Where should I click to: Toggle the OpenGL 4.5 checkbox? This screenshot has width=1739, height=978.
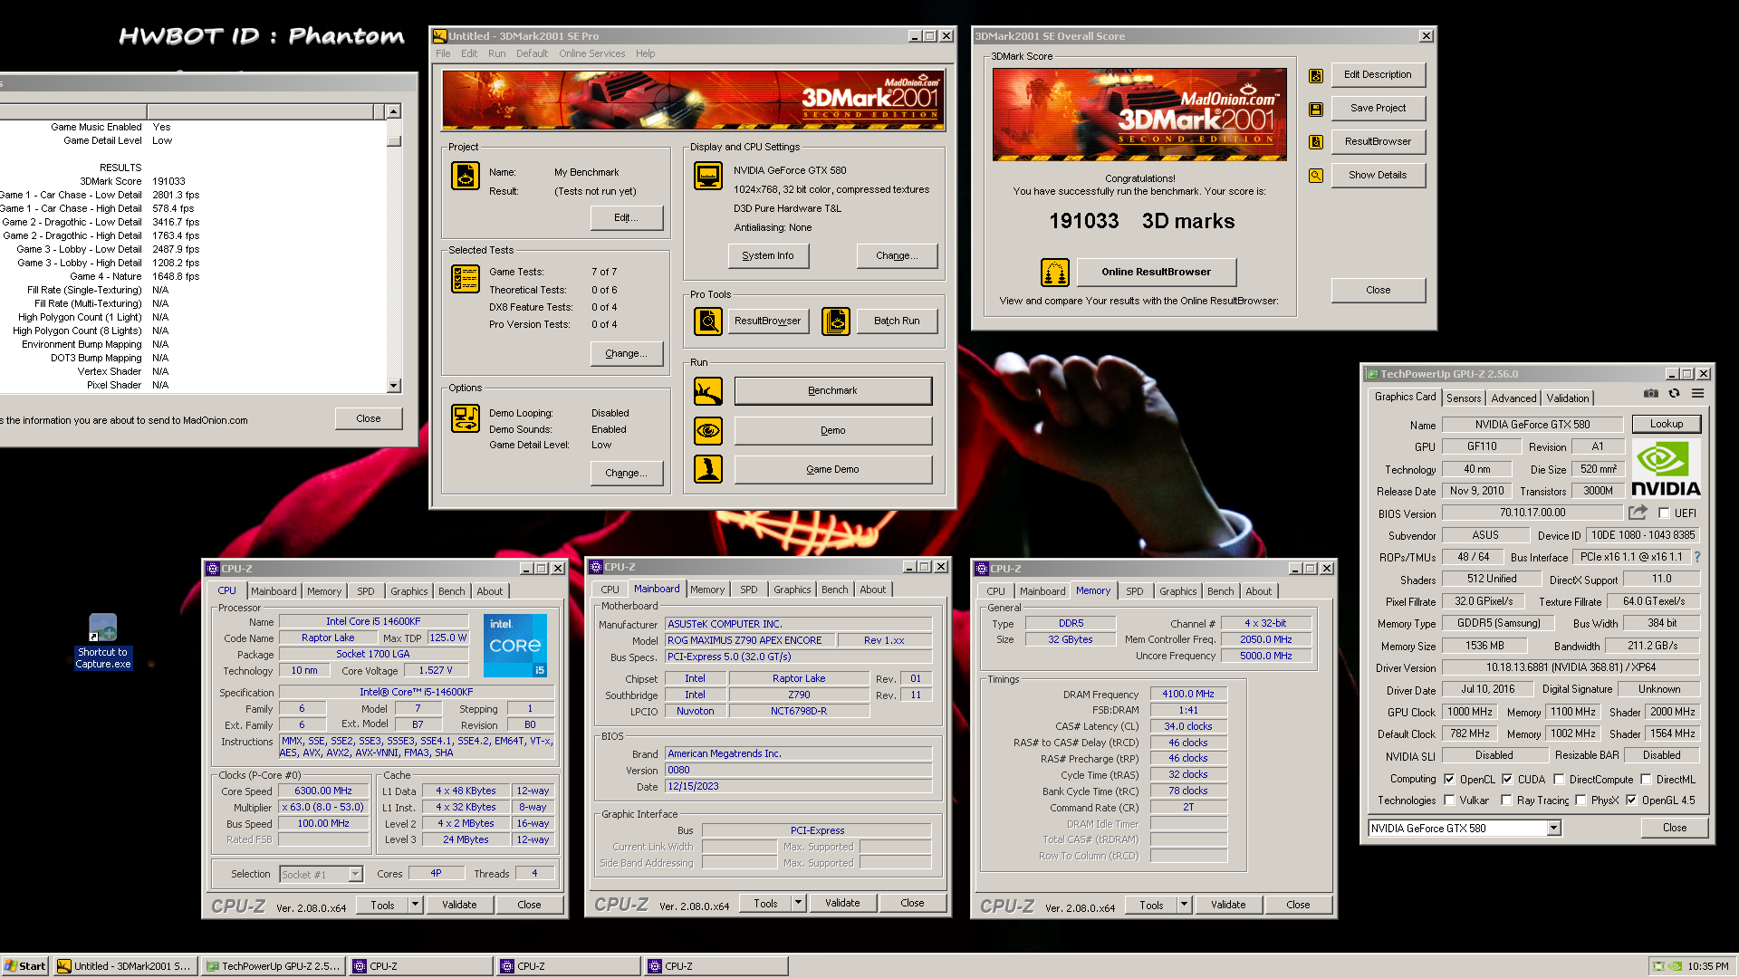[x=1631, y=800]
